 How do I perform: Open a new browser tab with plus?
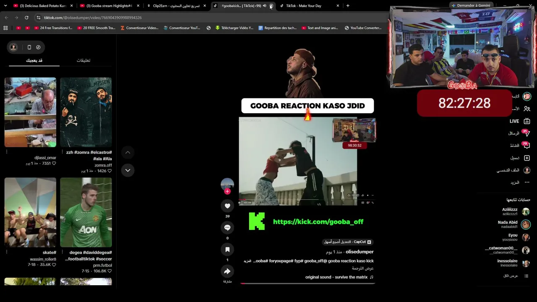pyautogui.click(x=348, y=6)
